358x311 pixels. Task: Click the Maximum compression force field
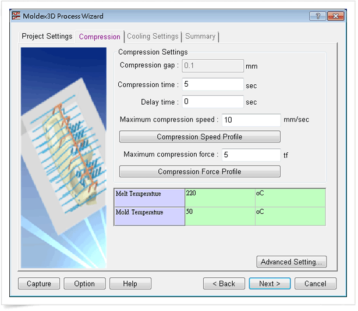click(251, 155)
